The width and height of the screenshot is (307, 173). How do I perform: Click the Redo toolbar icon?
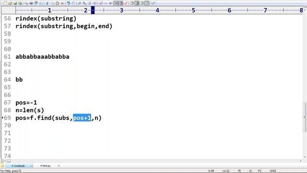pyautogui.click(x=73, y=3)
